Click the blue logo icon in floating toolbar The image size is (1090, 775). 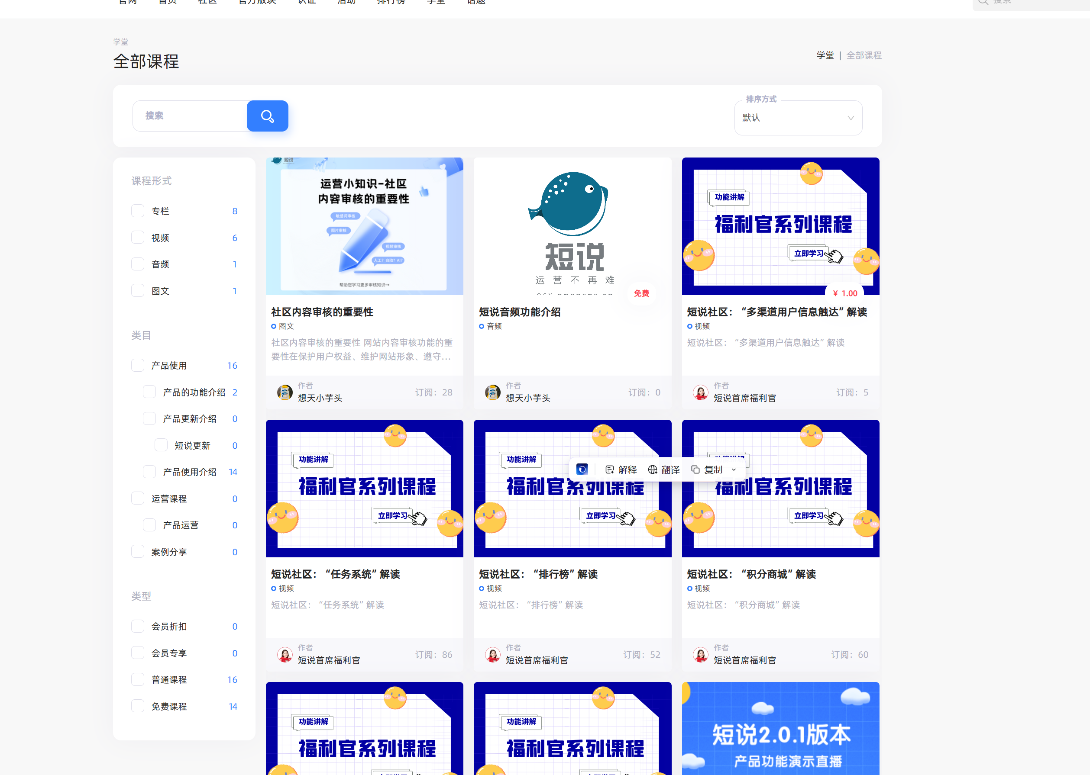pos(582,470)
